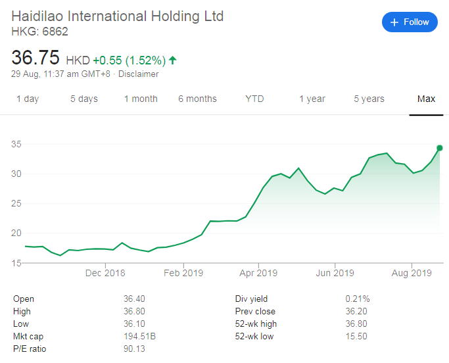Switch to YTD view
The height and width of the screenshot is (363, 449).
pos(254,99)
